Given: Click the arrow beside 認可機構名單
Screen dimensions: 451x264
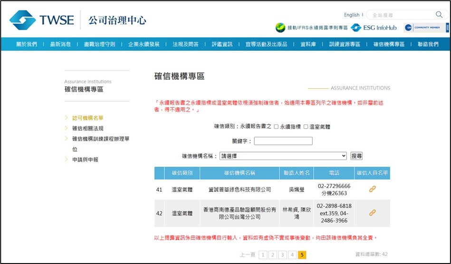Looking at the screenshot, I should (x=67, y=118).
